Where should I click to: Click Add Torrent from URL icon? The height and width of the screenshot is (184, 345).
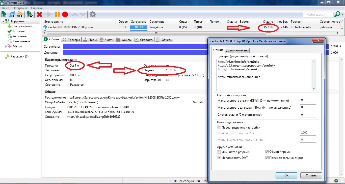point(12,14)
